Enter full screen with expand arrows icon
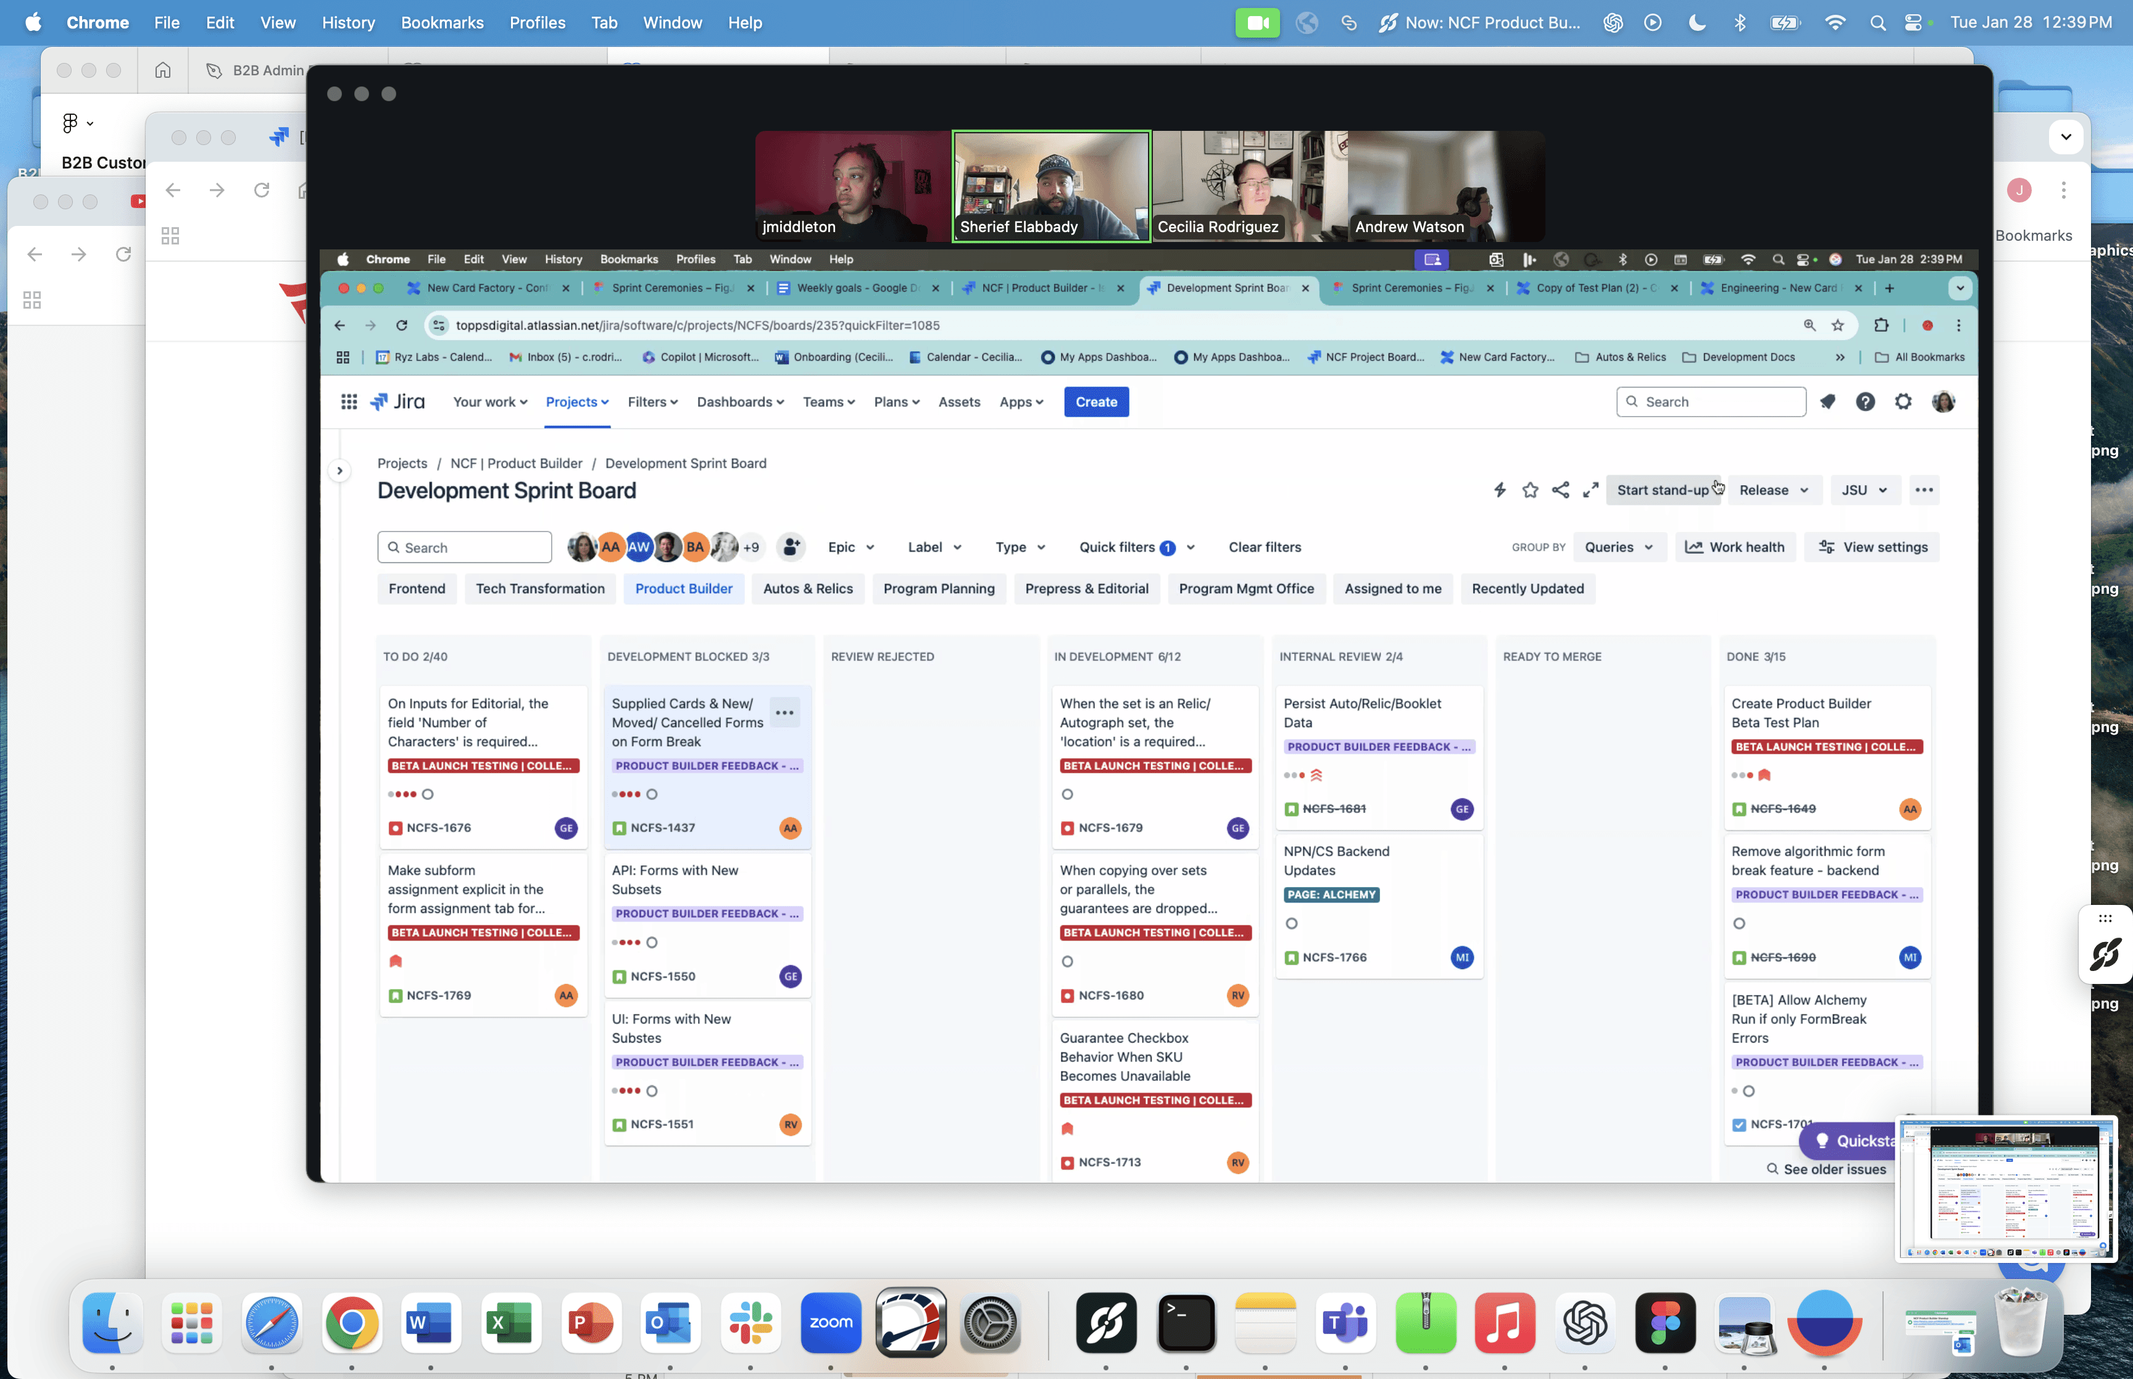2133x1379 pixels. point(1590,490)
